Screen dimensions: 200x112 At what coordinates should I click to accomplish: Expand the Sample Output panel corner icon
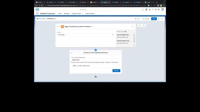[x=134, y=45]
